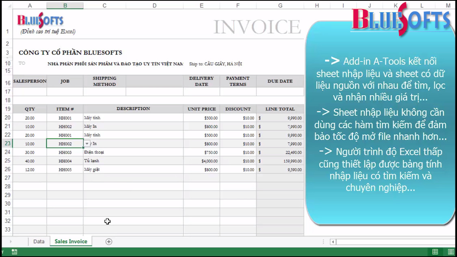Click horizontal scrollbar left arrow
The width and height of the screenshot is (457, 257).
point(333,242)
